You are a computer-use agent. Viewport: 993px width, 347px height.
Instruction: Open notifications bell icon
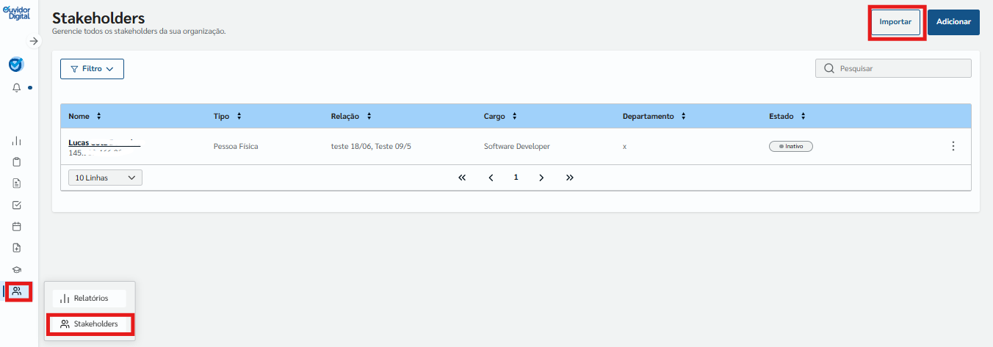click(x=17, y=87)
